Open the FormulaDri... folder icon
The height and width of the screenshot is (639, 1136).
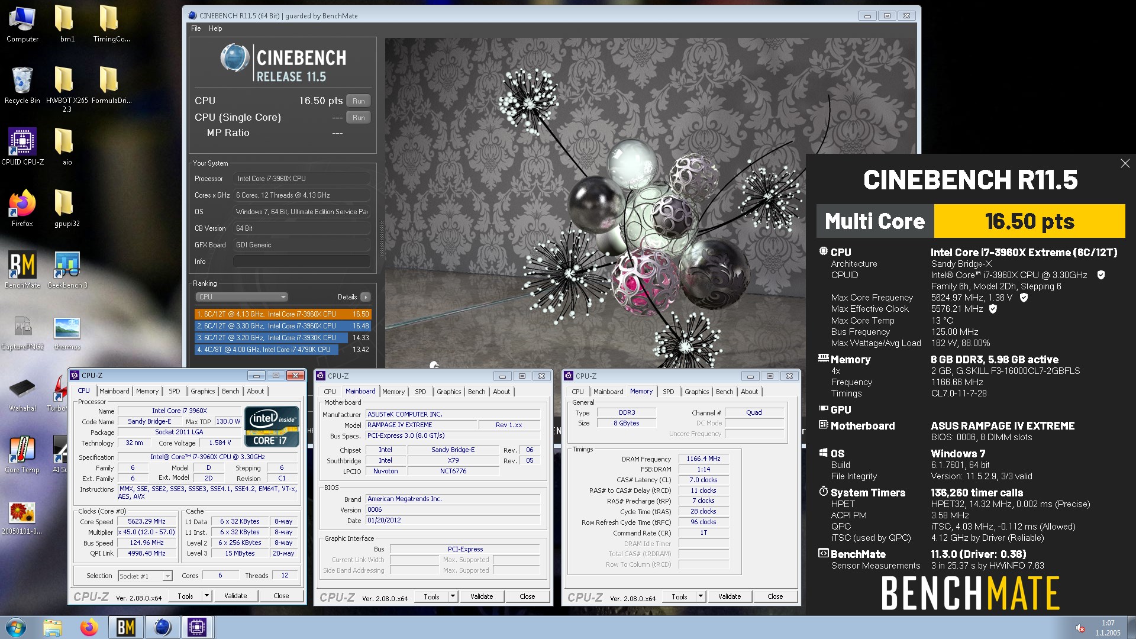[x=111, y=85]
